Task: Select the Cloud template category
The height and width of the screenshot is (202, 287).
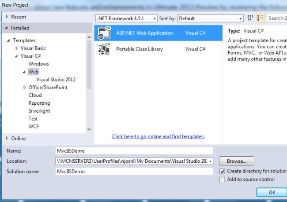Action: coord(35,95)
